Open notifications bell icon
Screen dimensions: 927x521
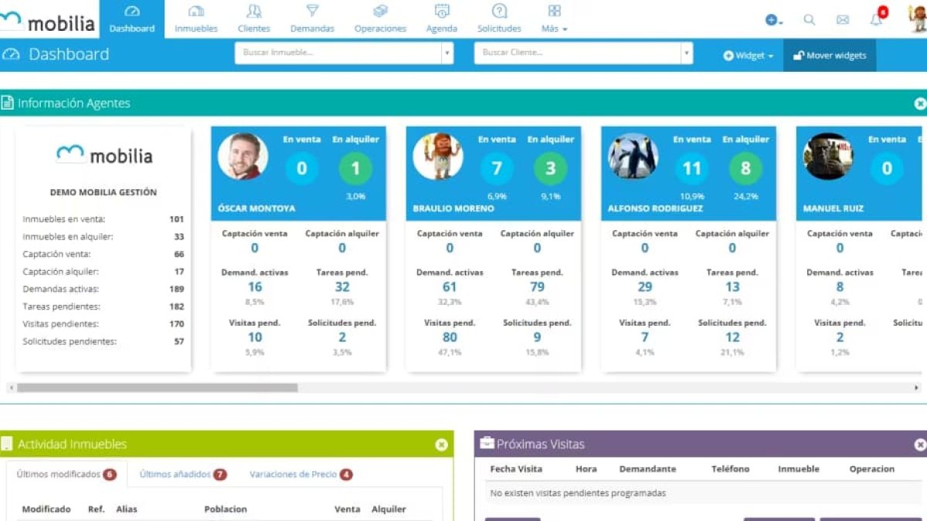pyautogui.click(x=876, y=20)
